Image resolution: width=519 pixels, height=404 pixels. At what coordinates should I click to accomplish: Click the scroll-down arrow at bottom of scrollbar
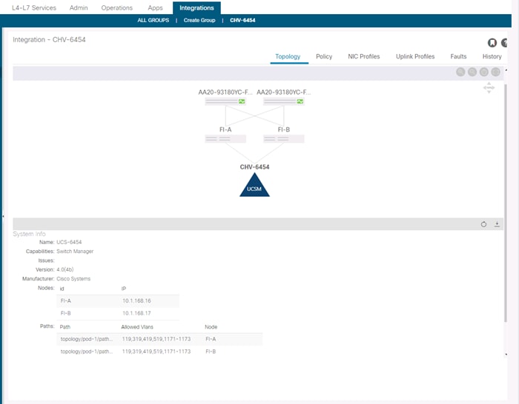coord(506,354)
